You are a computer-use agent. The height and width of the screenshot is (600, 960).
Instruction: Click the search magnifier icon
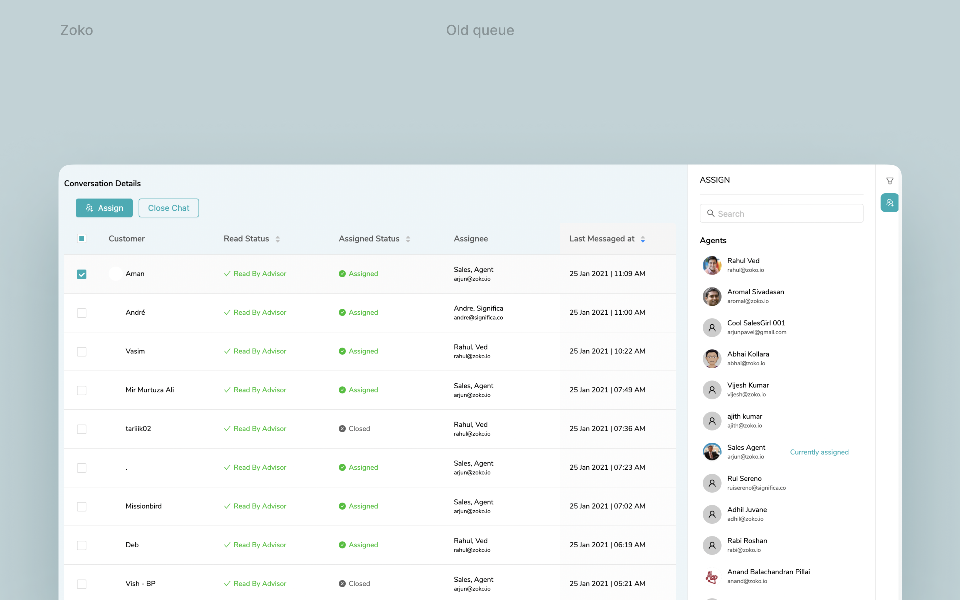[x=710, y=213]
